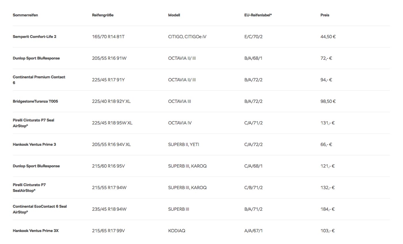
Task: Click Hankook Ventus Prime 3X tire name
Action: (36, 230)
